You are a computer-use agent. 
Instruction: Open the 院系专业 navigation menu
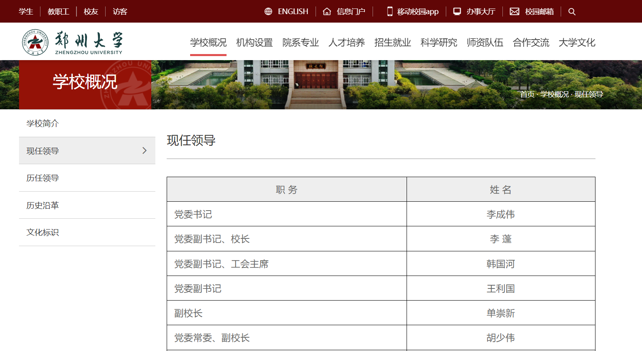pos(301,43)
